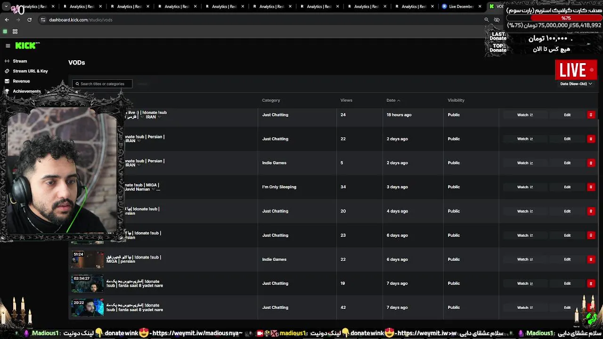Click the views cell showing 34
The image size is (603, 339).
pos(343,187)
